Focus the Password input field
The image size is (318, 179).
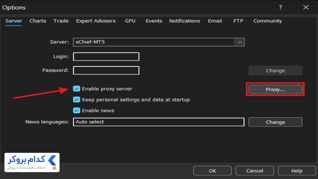pos(106,70)
